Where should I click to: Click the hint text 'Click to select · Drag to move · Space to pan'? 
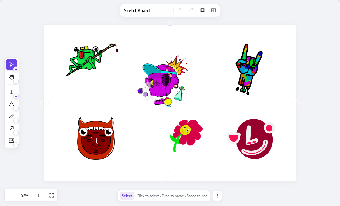(x=172, y=196)
